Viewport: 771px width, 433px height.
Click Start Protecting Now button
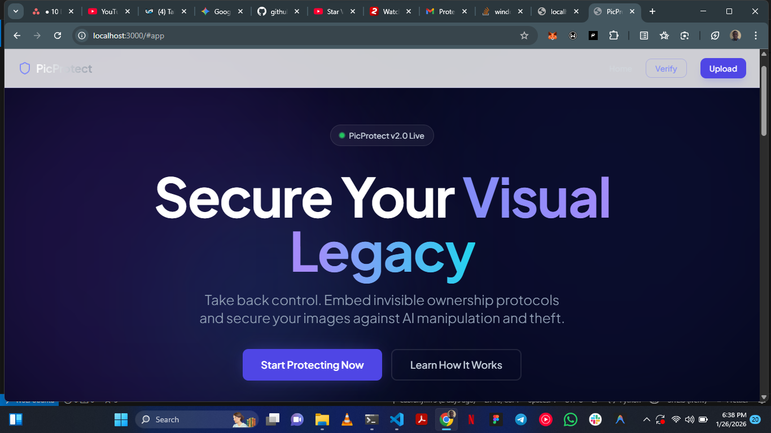click(312, 365)
